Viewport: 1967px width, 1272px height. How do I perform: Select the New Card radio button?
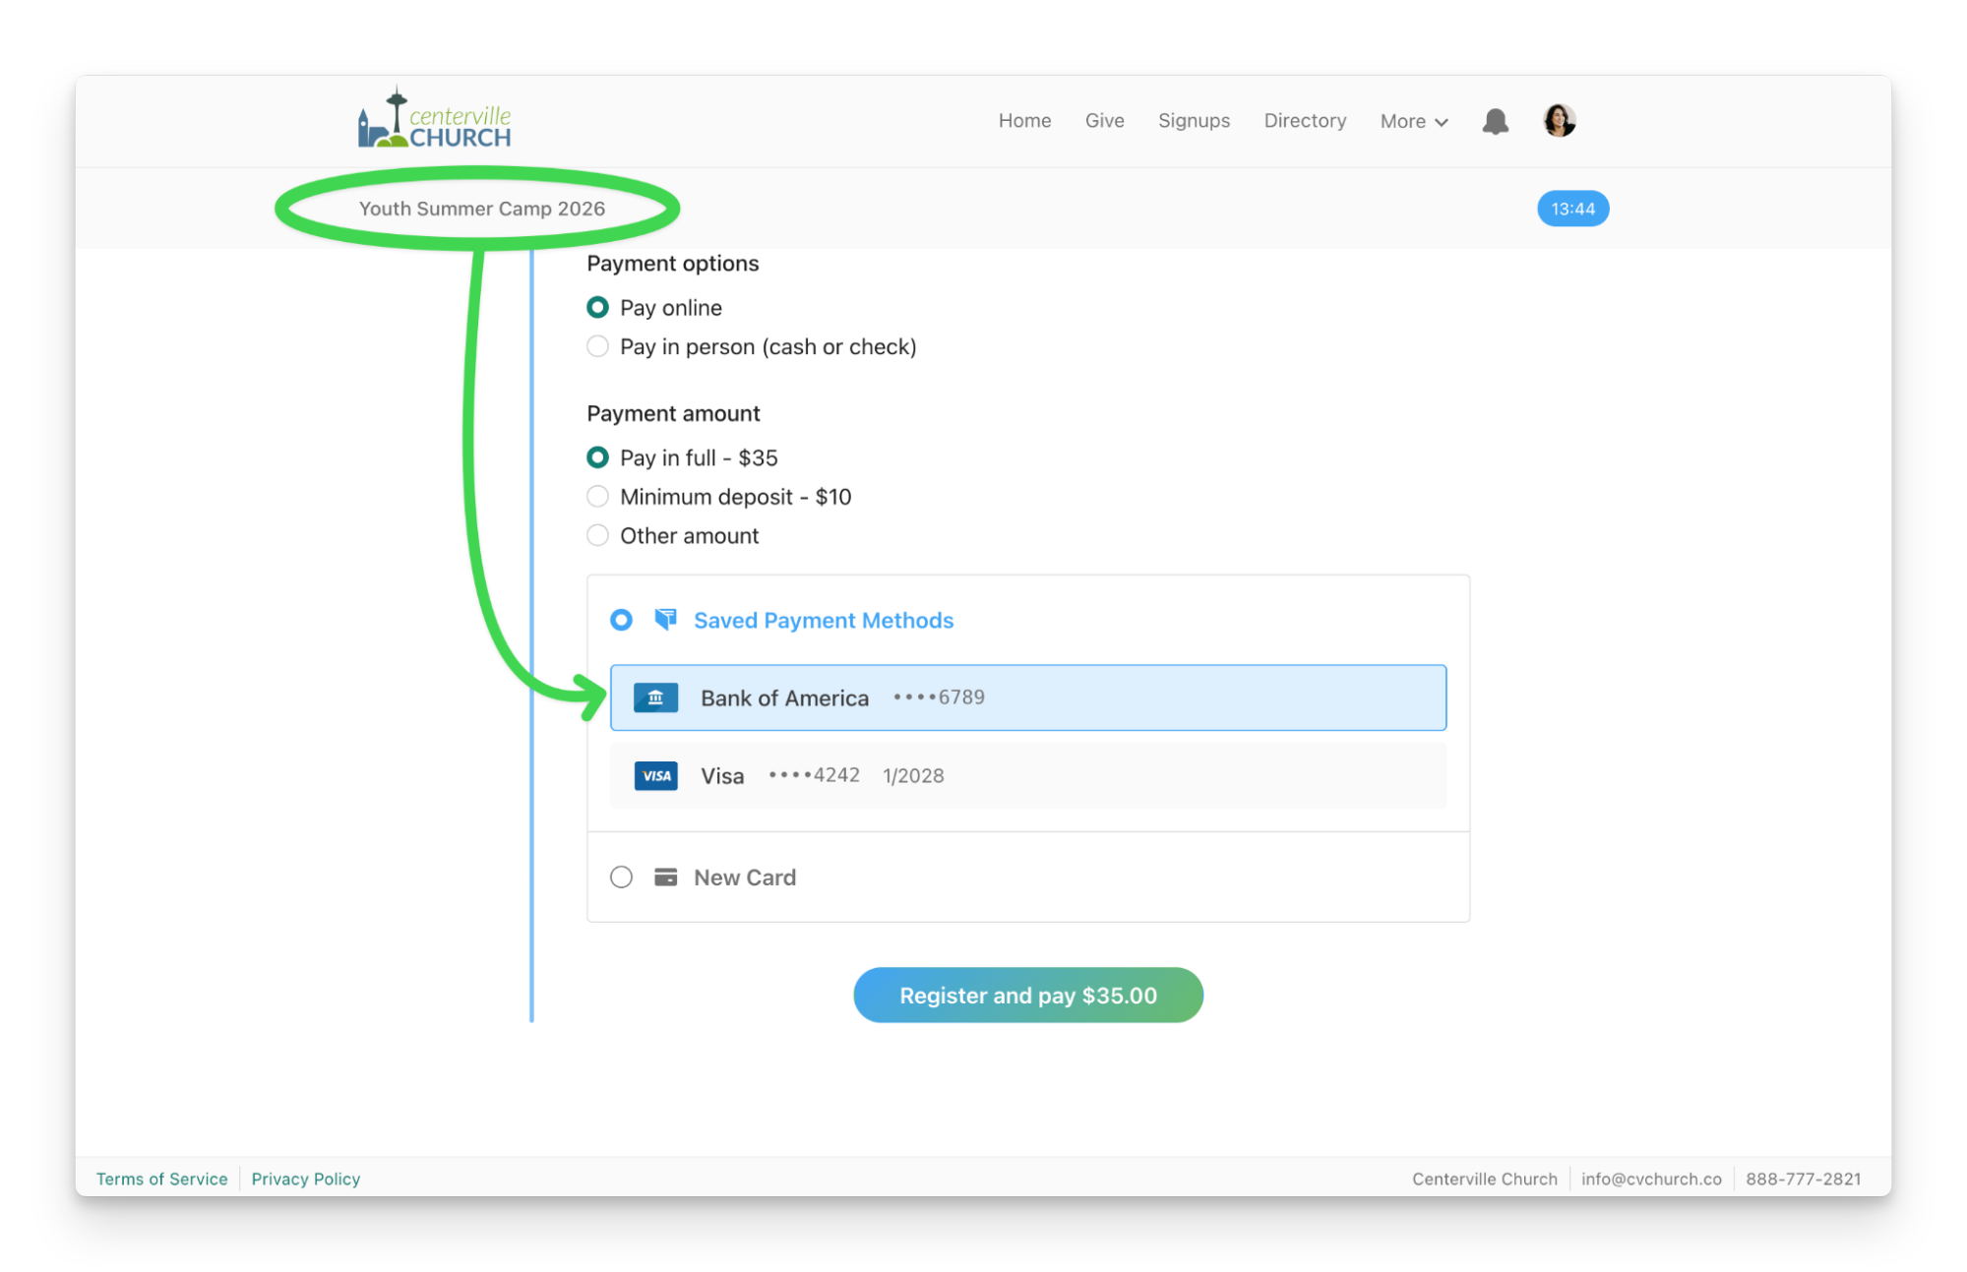point(621,878)
